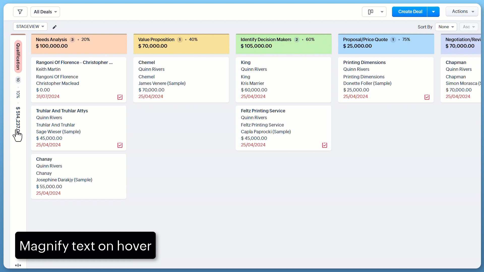Open the filter icon button
This screenshot has height=272, width=484.
[x=20, y=12]
